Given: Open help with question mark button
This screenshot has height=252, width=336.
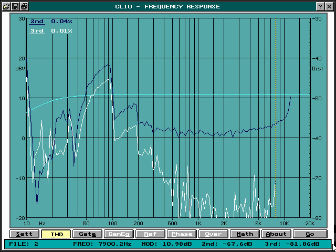Looking at the screenshot, I should (320, 6).
